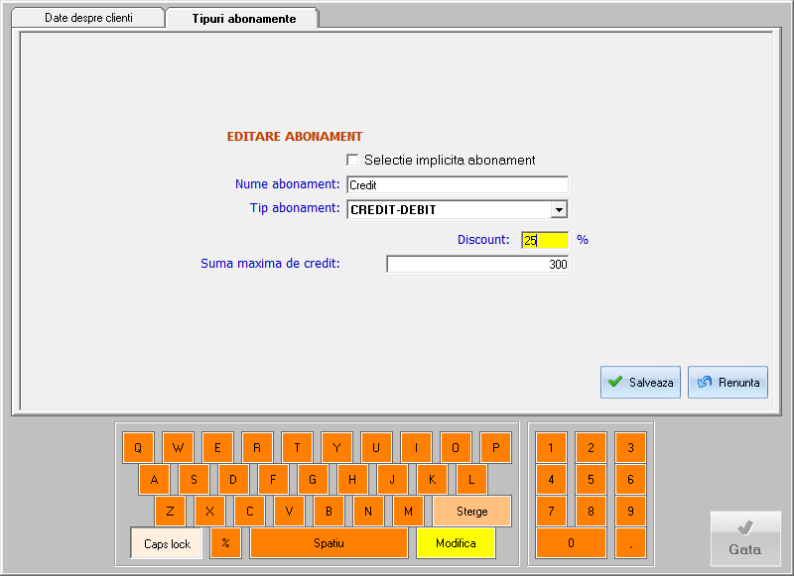794x576 pixels.
Task: Tap the wide 0 numeric key
Action: [x=571, y=543]
